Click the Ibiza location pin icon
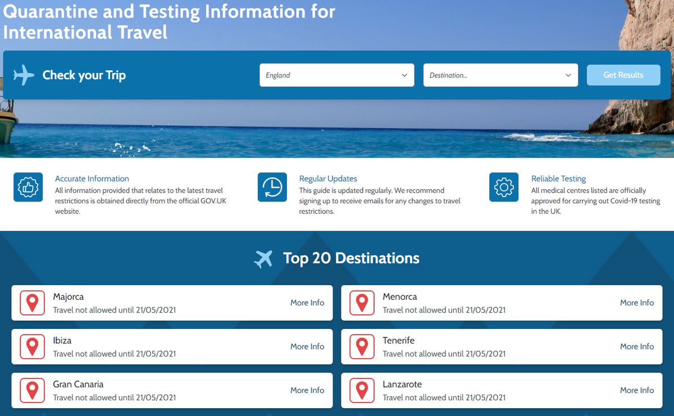 click(33, 346)
